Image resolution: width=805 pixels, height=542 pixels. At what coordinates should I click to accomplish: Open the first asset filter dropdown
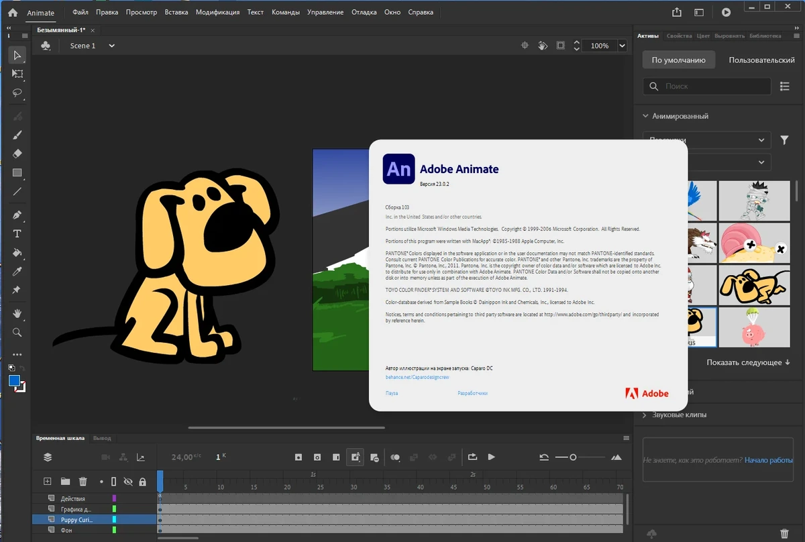[706, 140]
